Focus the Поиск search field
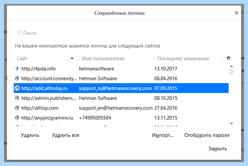 pyautogui.click(x=124, y=33)
